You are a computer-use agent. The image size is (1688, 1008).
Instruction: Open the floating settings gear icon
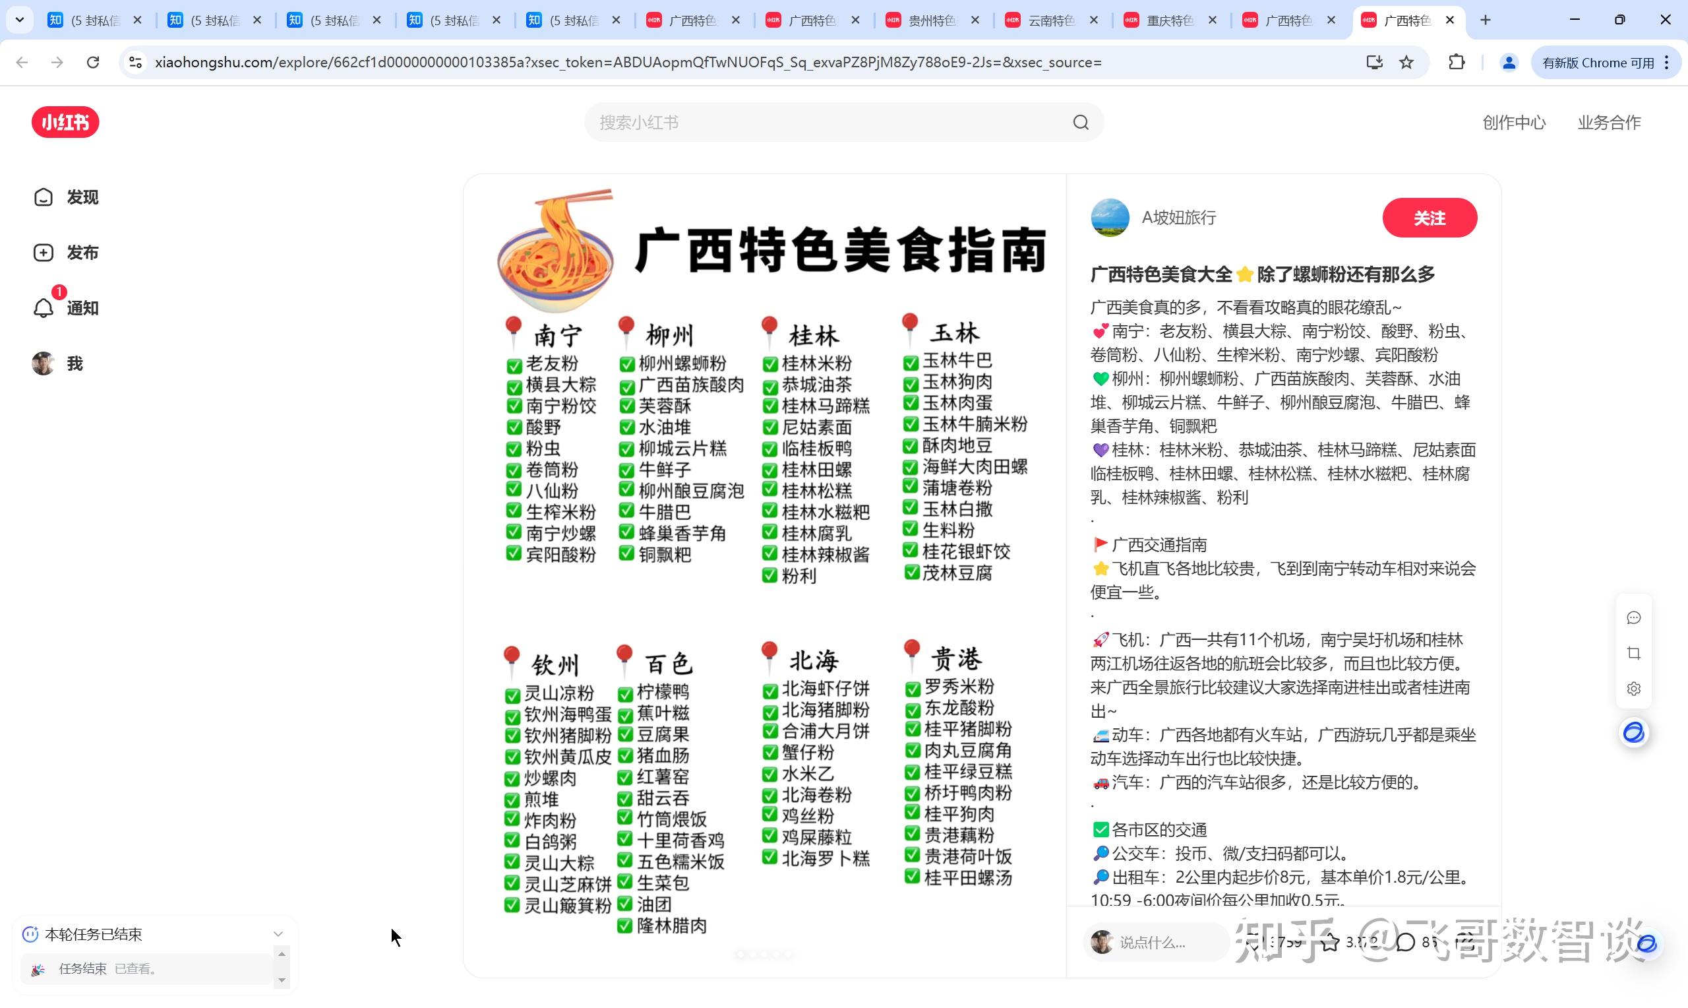(x=1634, y=689)
